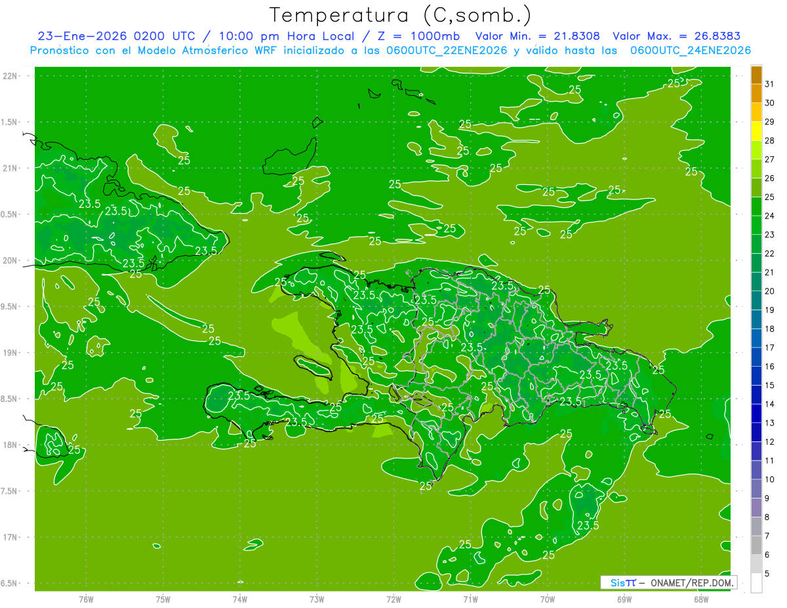The width and height of the screenshot is (787, 608).
Task: Click legend value 15 on the color scale
Action: 769,386
